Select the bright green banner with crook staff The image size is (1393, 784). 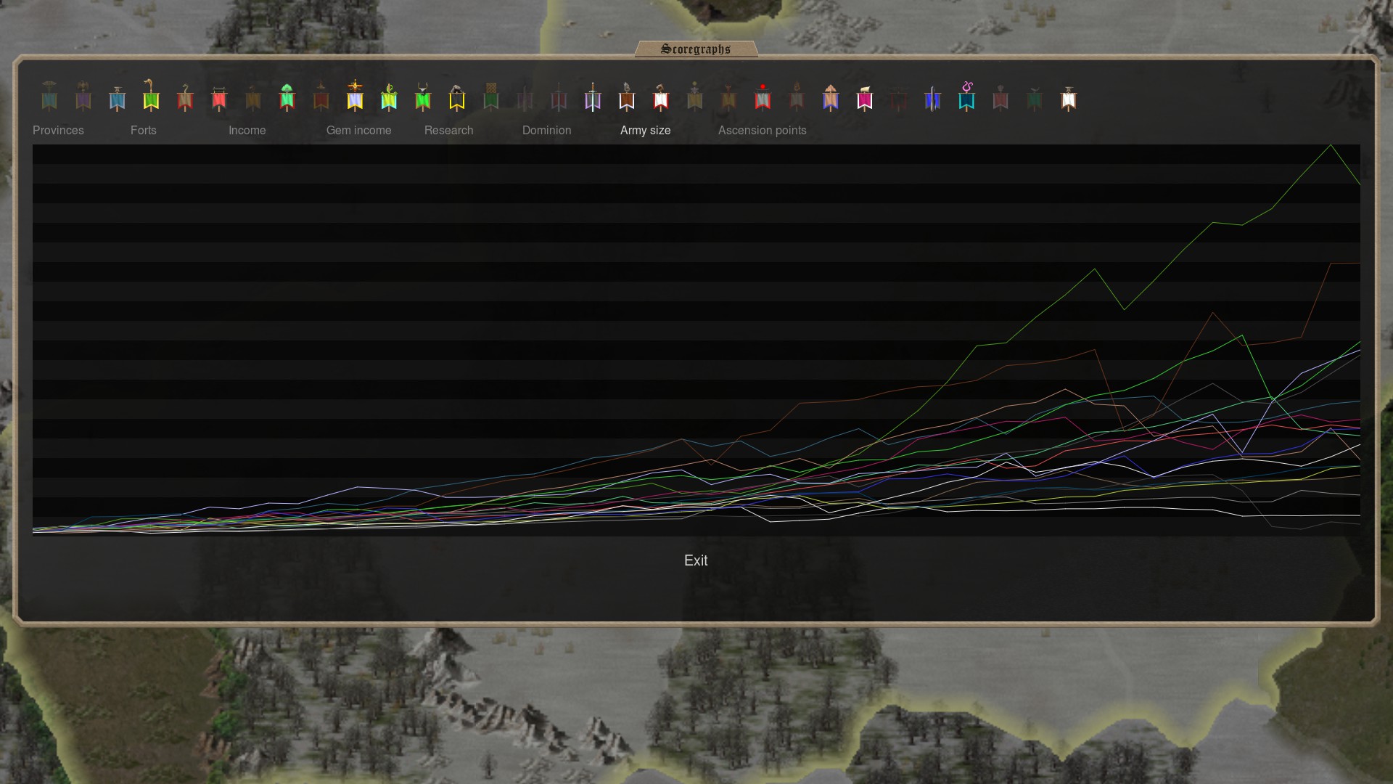pyautogui.click(x=151, y=96)
